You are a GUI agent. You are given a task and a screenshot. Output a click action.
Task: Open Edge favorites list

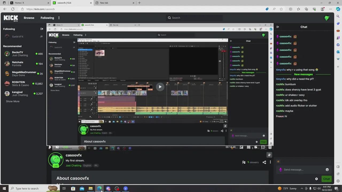pos(298,9)
